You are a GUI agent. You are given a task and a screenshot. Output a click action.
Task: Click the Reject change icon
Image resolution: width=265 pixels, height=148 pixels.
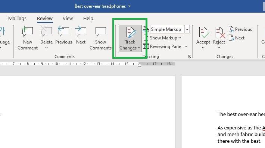click(x=219, y=32)
